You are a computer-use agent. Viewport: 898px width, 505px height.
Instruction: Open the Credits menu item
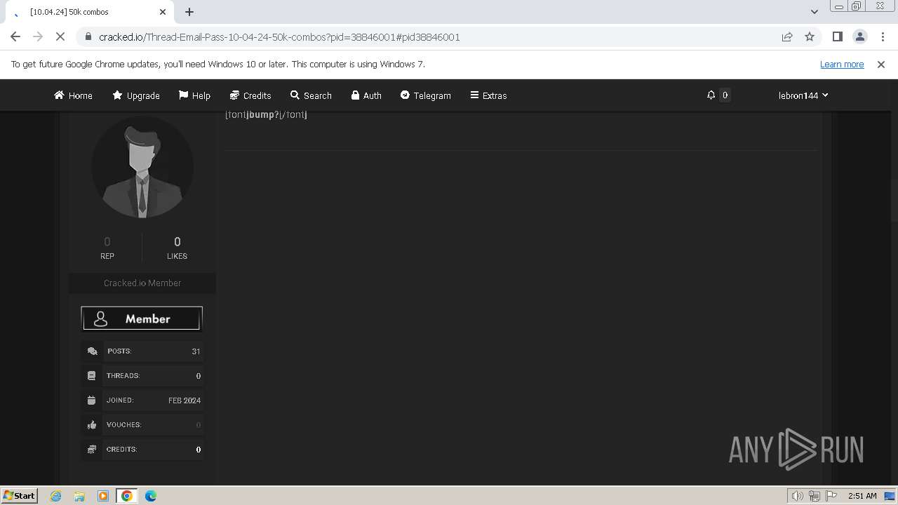pos(250,95)
